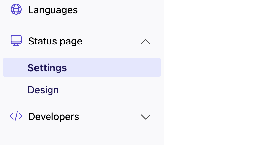
Task: Open the Languages menu item
Action: click(53, 10)
